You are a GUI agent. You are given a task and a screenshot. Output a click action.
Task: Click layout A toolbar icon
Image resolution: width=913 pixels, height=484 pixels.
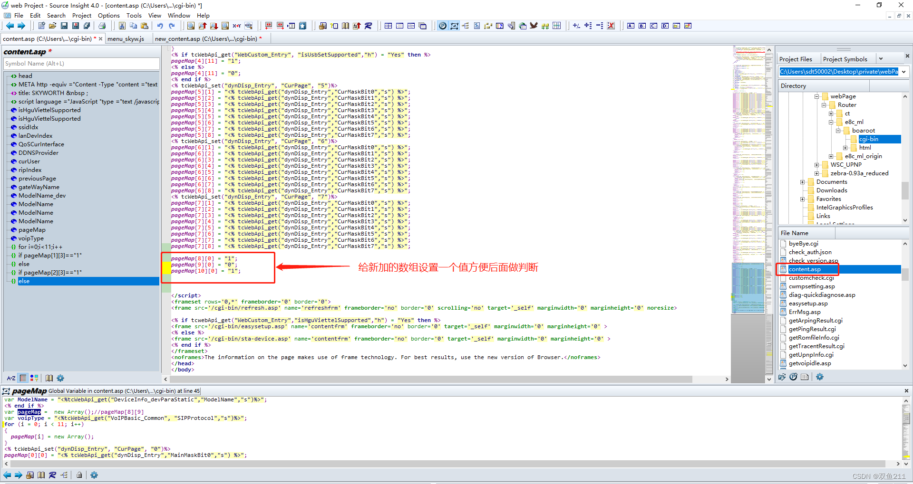click(x=631, y=26)
